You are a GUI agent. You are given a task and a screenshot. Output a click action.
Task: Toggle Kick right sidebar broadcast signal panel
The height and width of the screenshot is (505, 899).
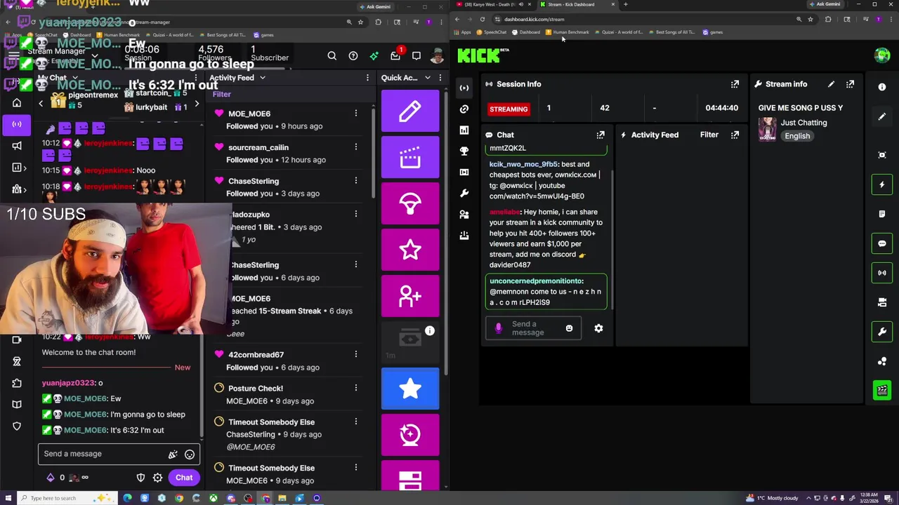click(882, 273)
